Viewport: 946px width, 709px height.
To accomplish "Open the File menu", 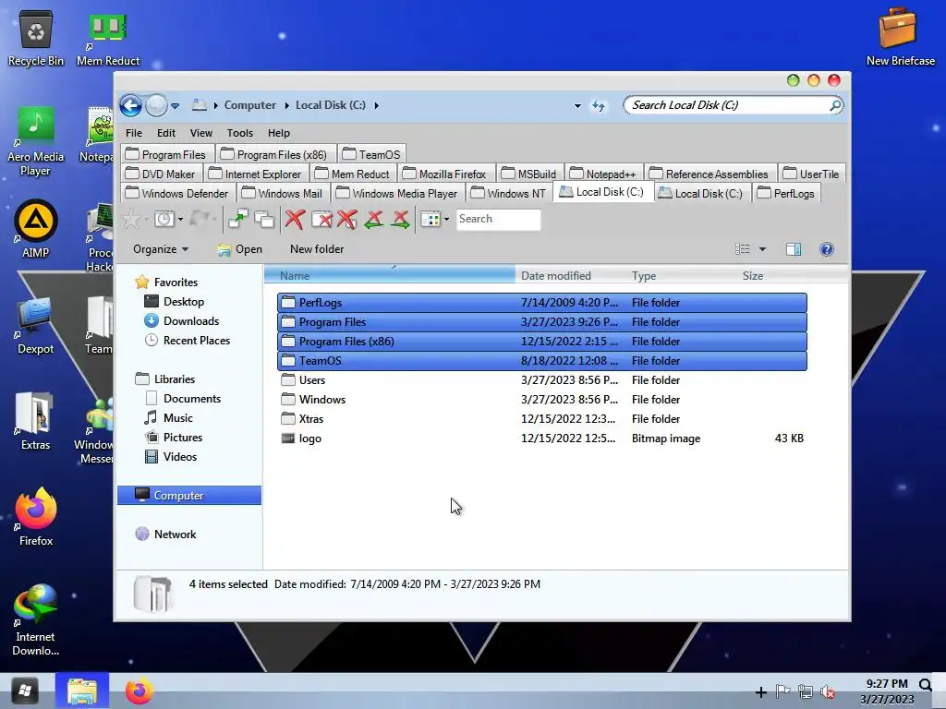I will [x=134, y=133].
